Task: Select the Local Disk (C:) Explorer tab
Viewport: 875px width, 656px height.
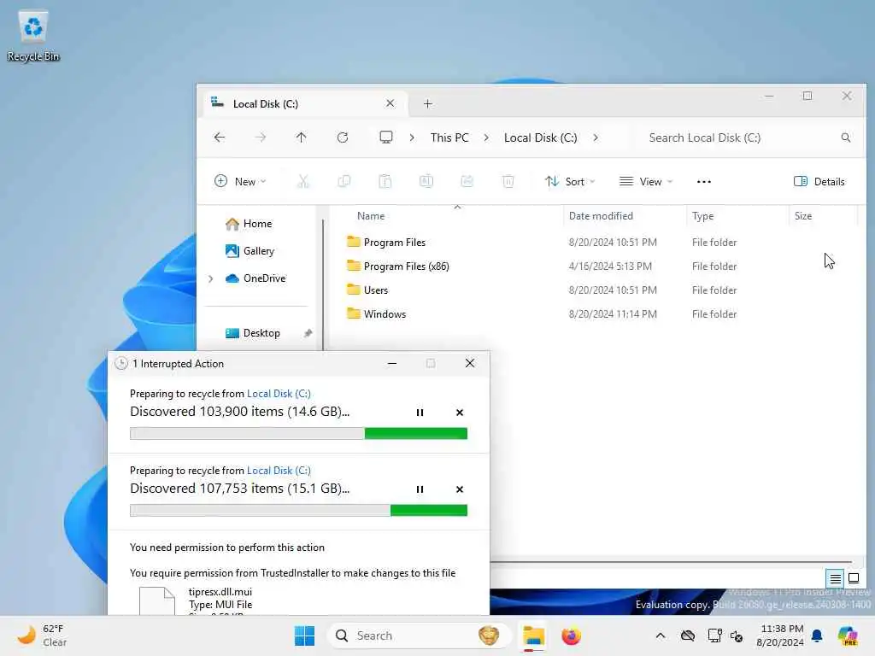Action: (303, 103)
